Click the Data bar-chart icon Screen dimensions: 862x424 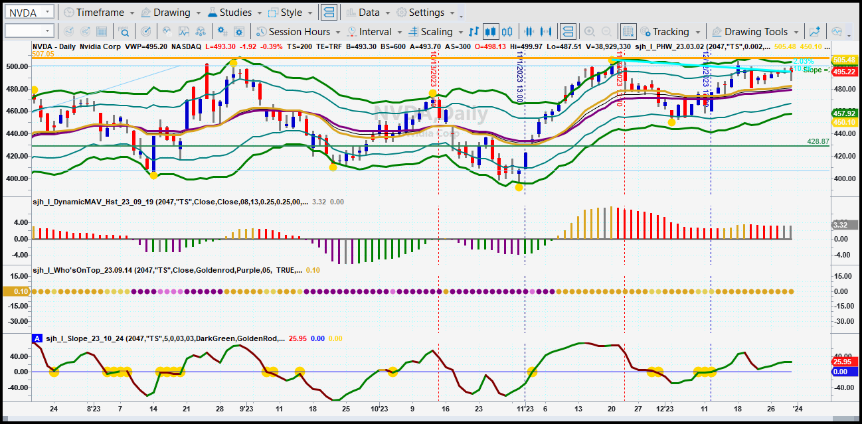(351, 13)
